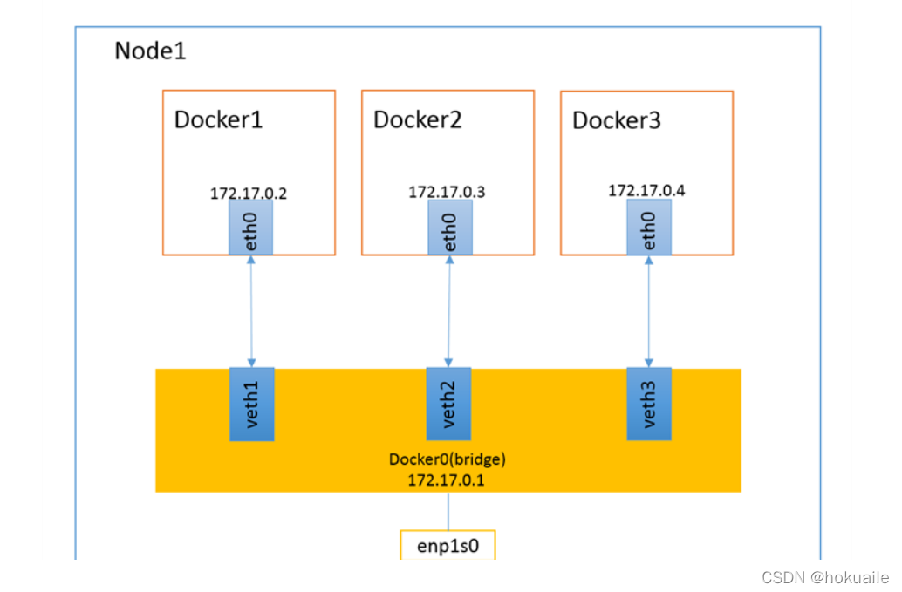The image size is (902, 592).
Task: Select the eth0 interface of Docker1
Action: coord(252,229)
